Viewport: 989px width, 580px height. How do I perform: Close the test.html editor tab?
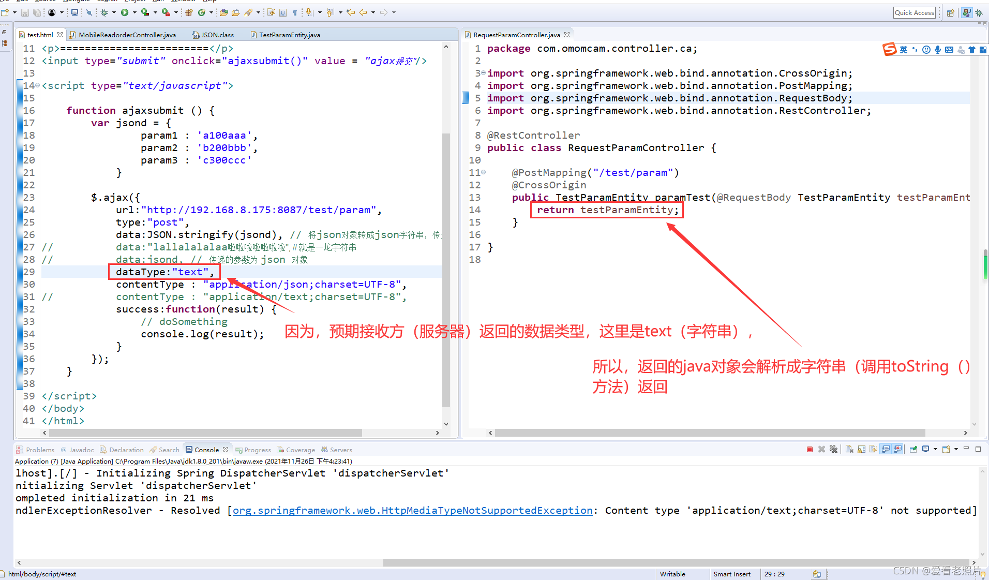click(60, 35)
